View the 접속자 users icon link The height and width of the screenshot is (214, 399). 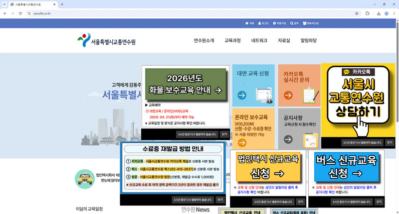[311, 23]
